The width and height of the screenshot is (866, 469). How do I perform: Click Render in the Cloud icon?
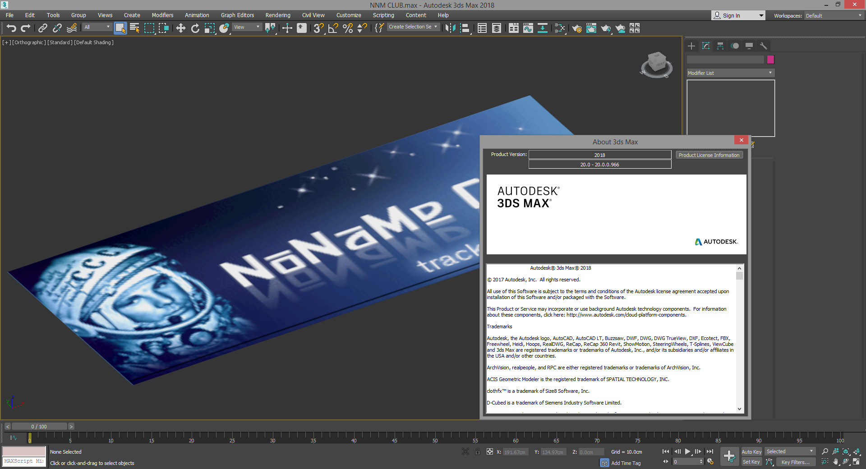click(x=620, y=28)
